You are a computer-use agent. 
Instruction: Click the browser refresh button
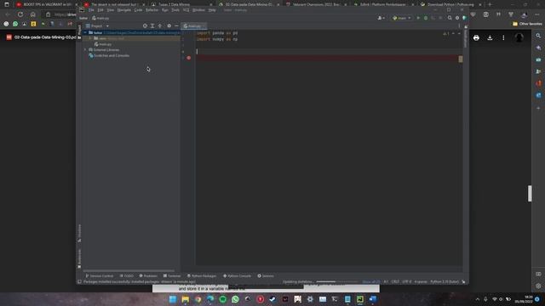coord(20,14)
